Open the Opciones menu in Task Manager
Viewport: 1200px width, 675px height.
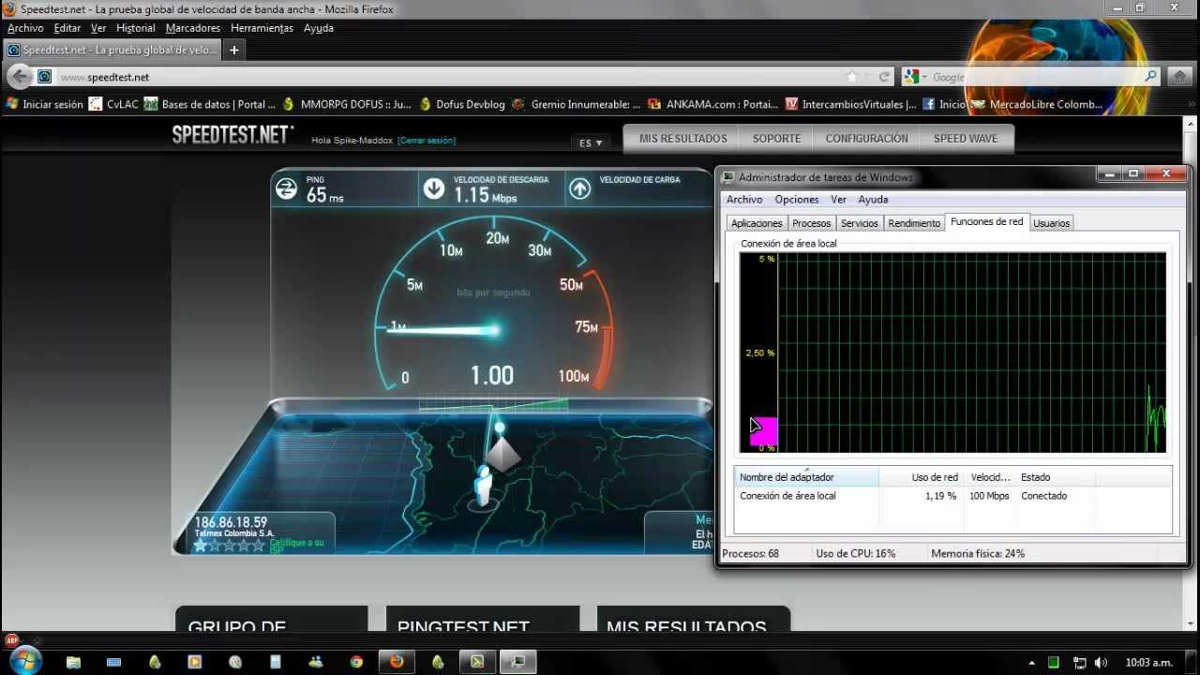pyautogui.click(x=797, y=199)
